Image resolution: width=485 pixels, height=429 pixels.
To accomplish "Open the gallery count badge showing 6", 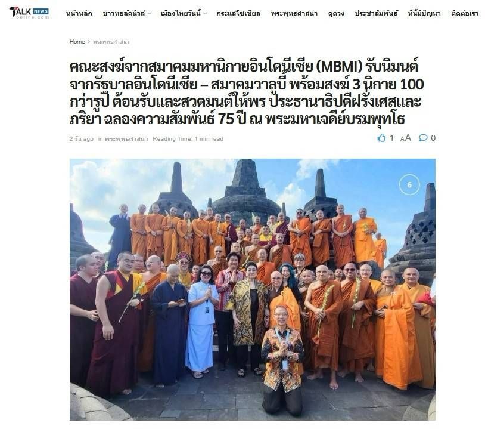I will click(409, 185).
